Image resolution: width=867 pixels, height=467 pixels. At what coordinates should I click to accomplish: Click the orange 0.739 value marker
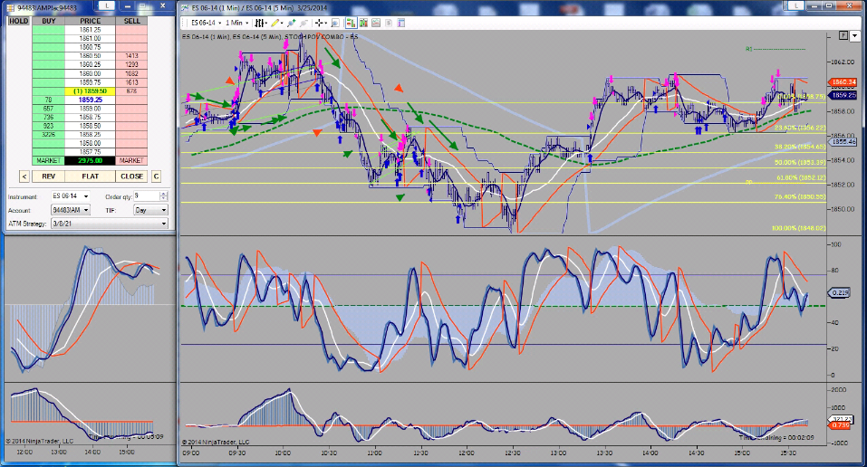[x=840, y=425]
